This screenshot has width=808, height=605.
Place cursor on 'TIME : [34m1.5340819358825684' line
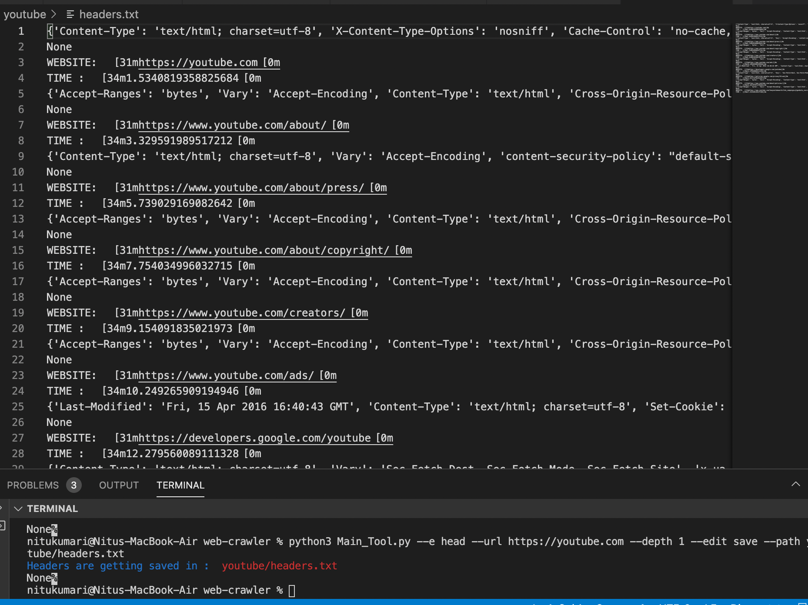click(154, 78)
